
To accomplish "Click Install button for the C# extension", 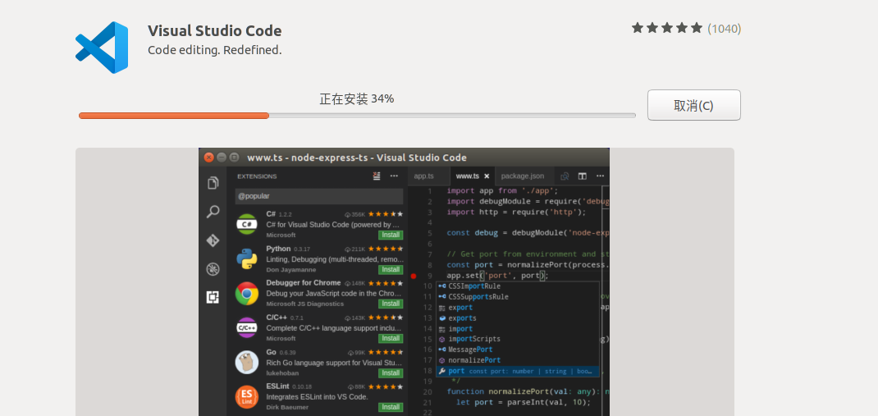I will 391,235.
